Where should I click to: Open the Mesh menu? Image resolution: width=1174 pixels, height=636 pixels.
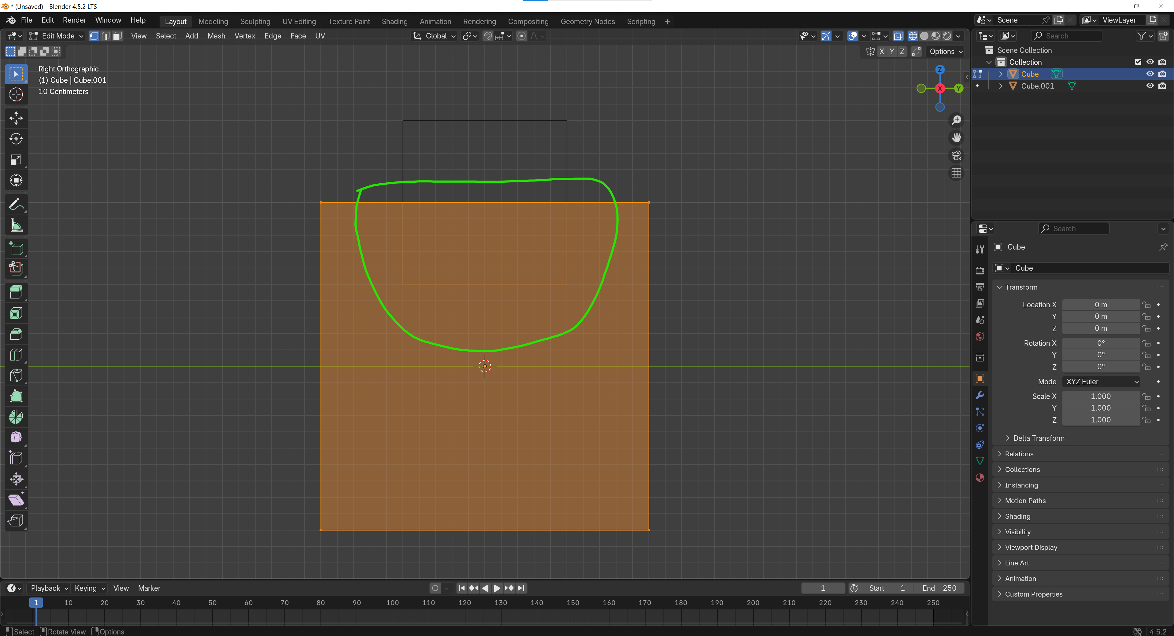tap(216, 36)
